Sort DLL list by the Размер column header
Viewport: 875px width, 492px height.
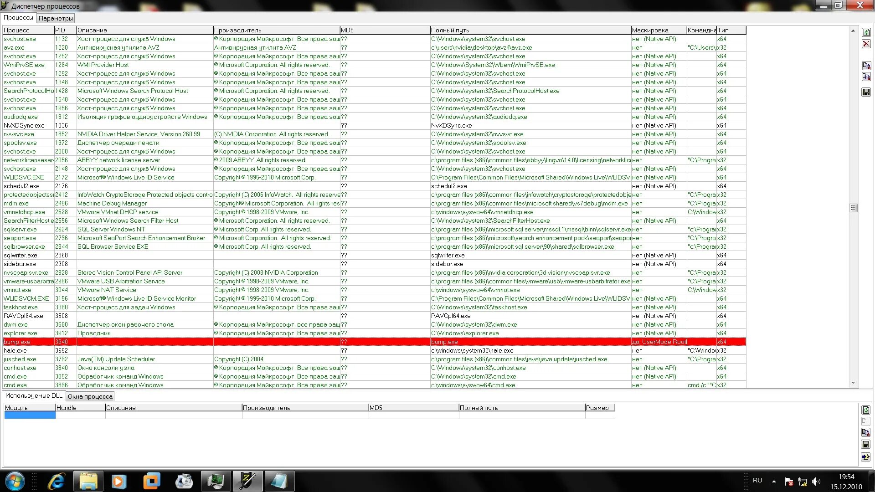(x=600, y=408)
